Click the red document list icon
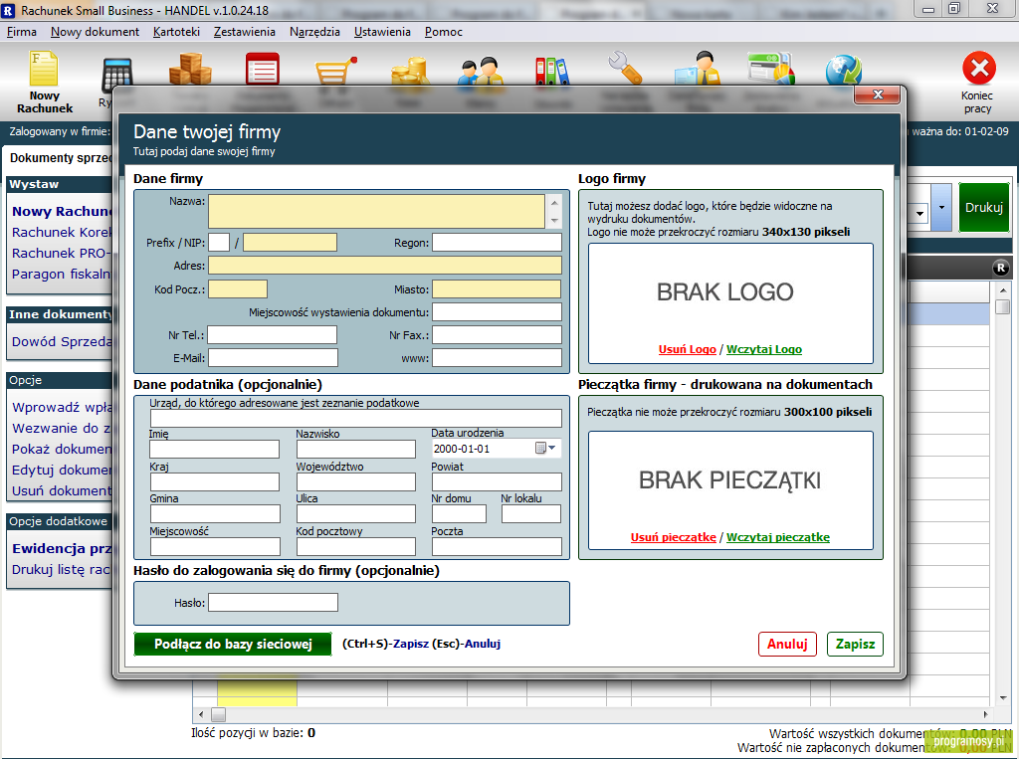The height and width of the screenshot is (759, 1019). (263, 69)
